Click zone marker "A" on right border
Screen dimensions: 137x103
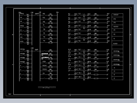click(131, 65)
